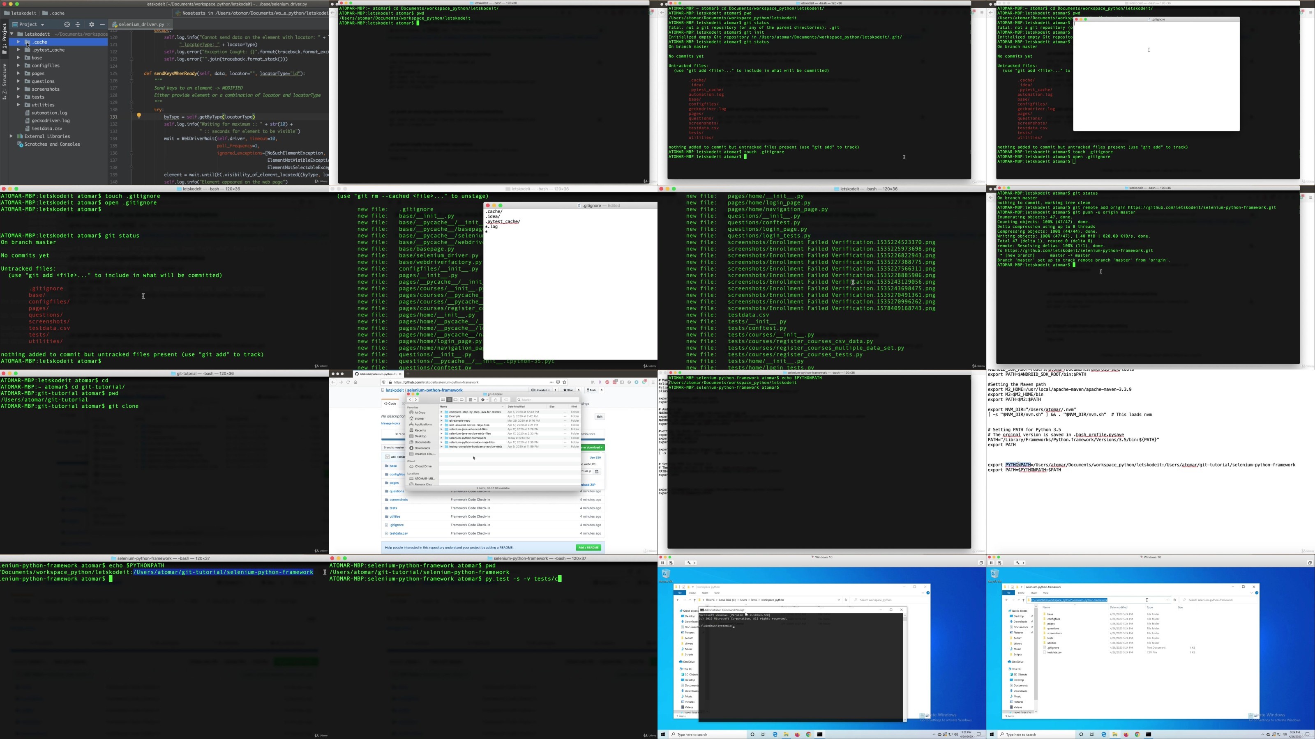The width and height of the screenshot is (1315, 739).
Task: Collapse the letskodeit root node in PyCharm
Action: (x=11, y=34)
